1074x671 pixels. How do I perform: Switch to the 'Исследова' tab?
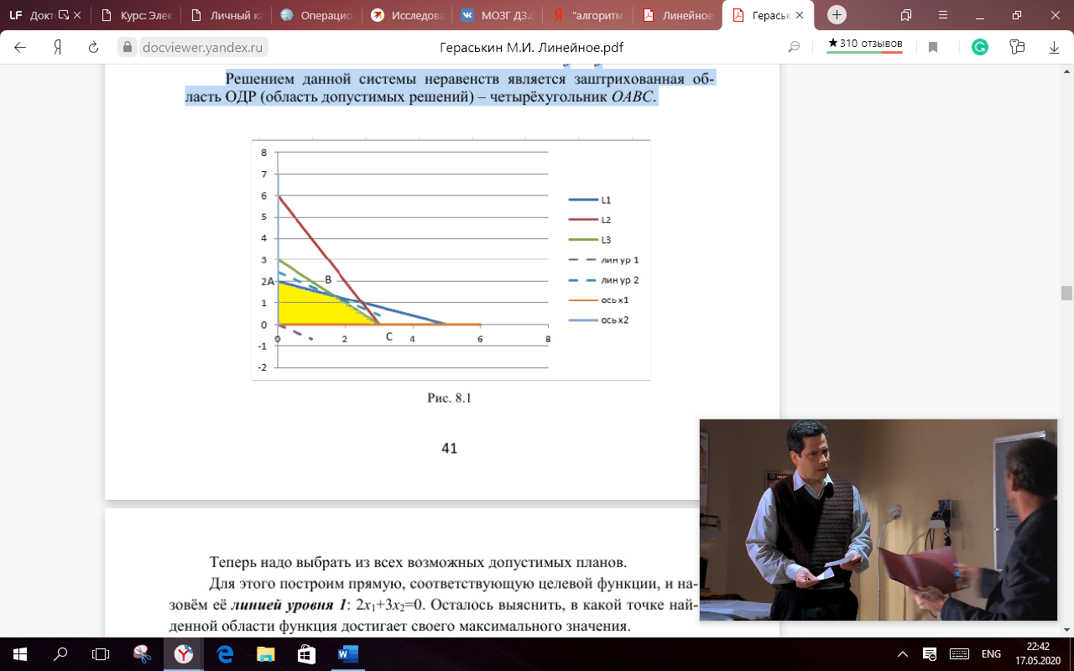406,15
